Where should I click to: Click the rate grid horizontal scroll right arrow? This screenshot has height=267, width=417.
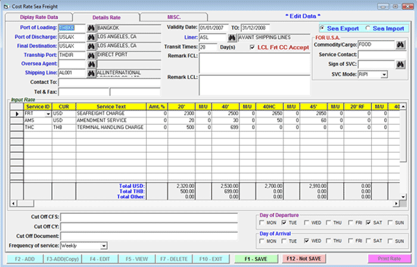[x=396, y=203]
